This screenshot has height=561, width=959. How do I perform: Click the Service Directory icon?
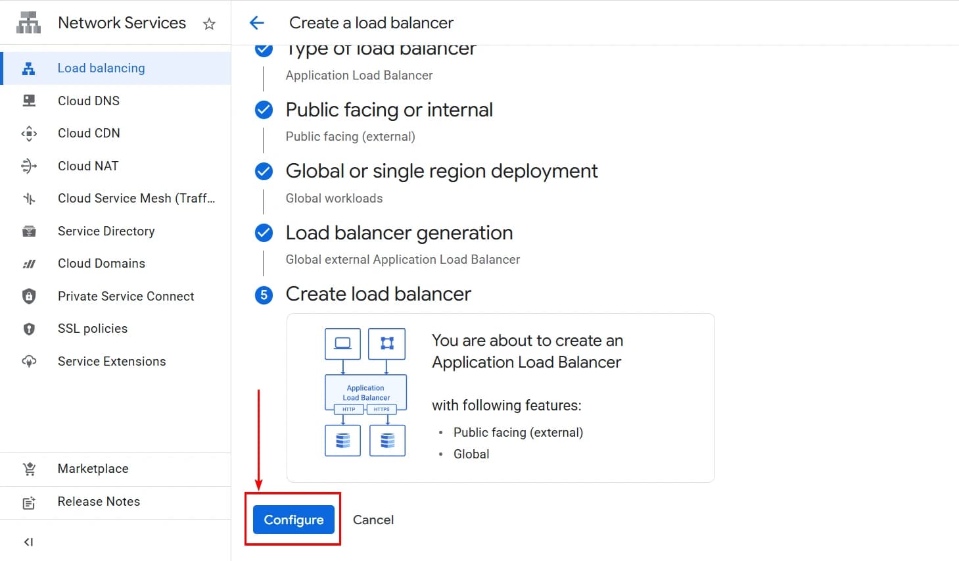tap(29, 232)
